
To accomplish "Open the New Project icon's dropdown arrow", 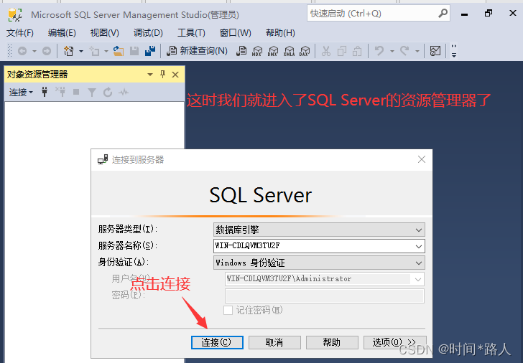I will click(81, 51).
